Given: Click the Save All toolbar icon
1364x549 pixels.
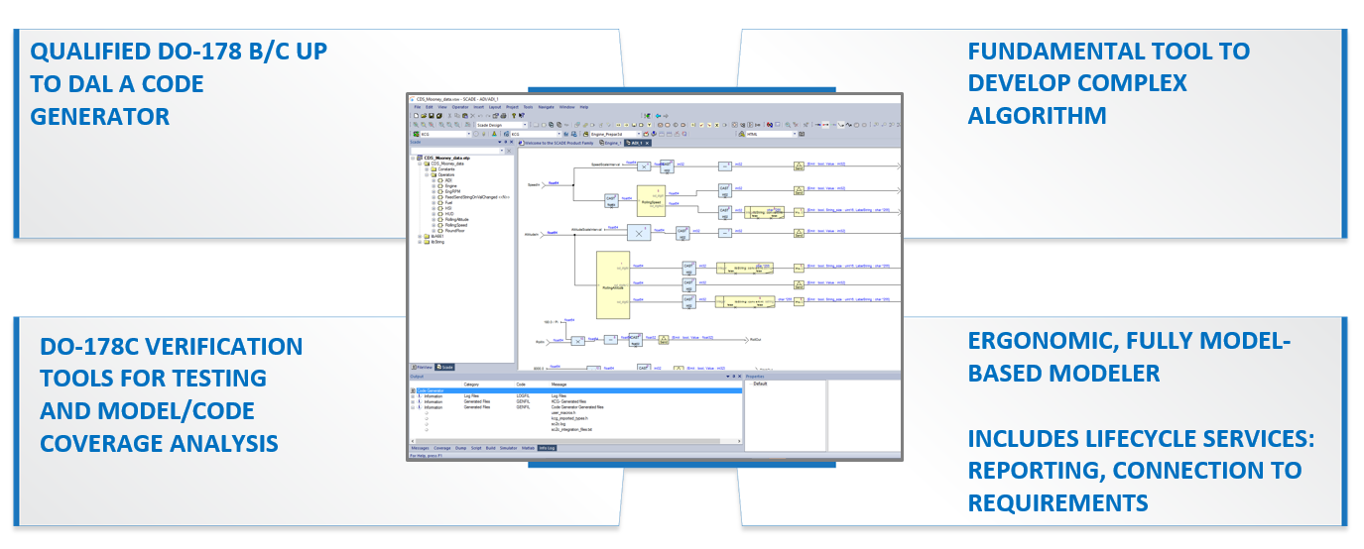Looking at the screenshot, I should (x=439, y=116).
